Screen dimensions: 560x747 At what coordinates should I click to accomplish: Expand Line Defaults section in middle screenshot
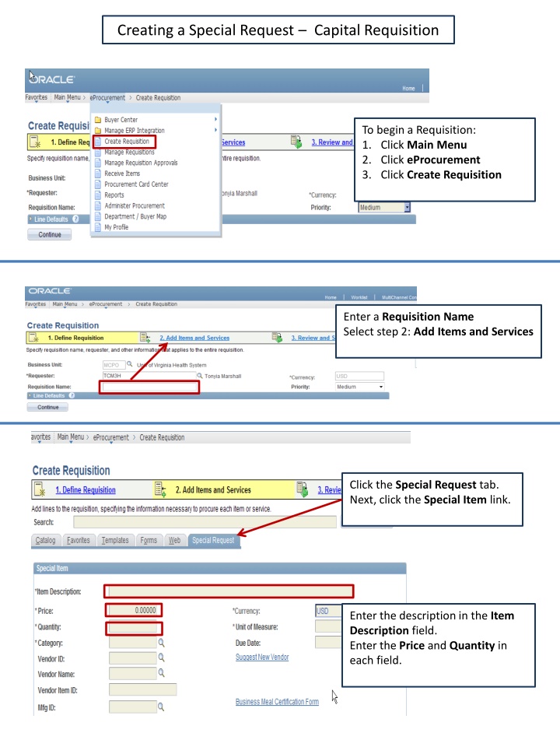point(30,395)
